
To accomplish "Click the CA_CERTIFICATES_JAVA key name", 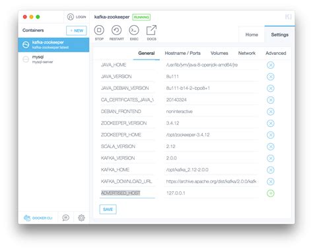I will 127,100.
